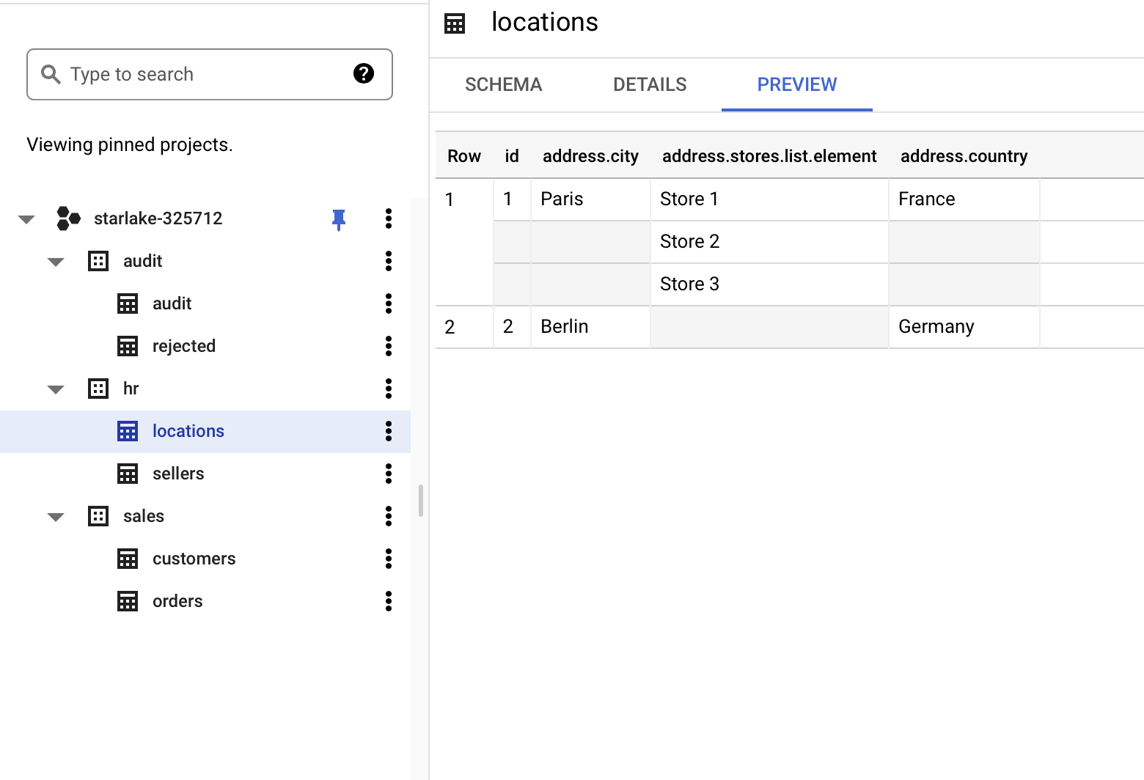Collapse the audit dataset node
Screen dimensions: 1144x780
pyautogui.click(x=56, y=262)
